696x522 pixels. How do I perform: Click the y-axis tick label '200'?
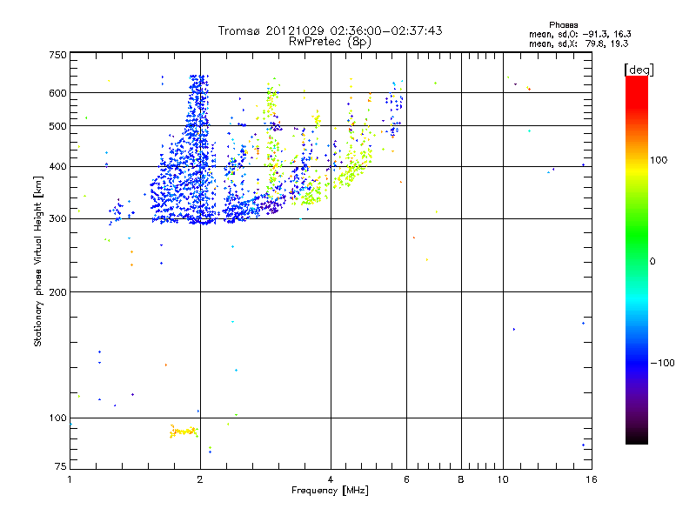57,292
